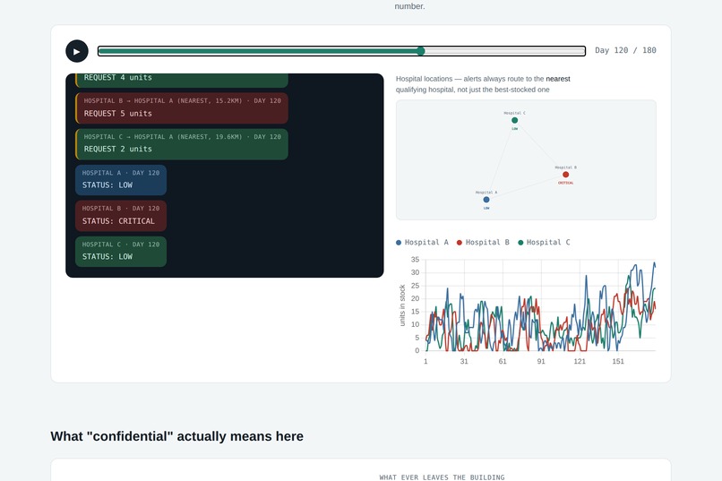Image resolution: width=722 pixels, height=481 pixels.
Task: Select the Hospital B to Hospital A request card
Action: 182,108
